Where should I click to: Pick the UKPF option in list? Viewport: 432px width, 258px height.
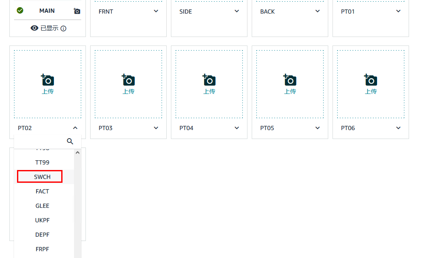coord(42,220)
